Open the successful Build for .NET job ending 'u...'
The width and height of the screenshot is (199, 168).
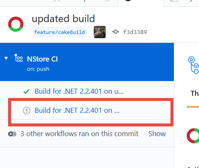(x=79, y=91)
